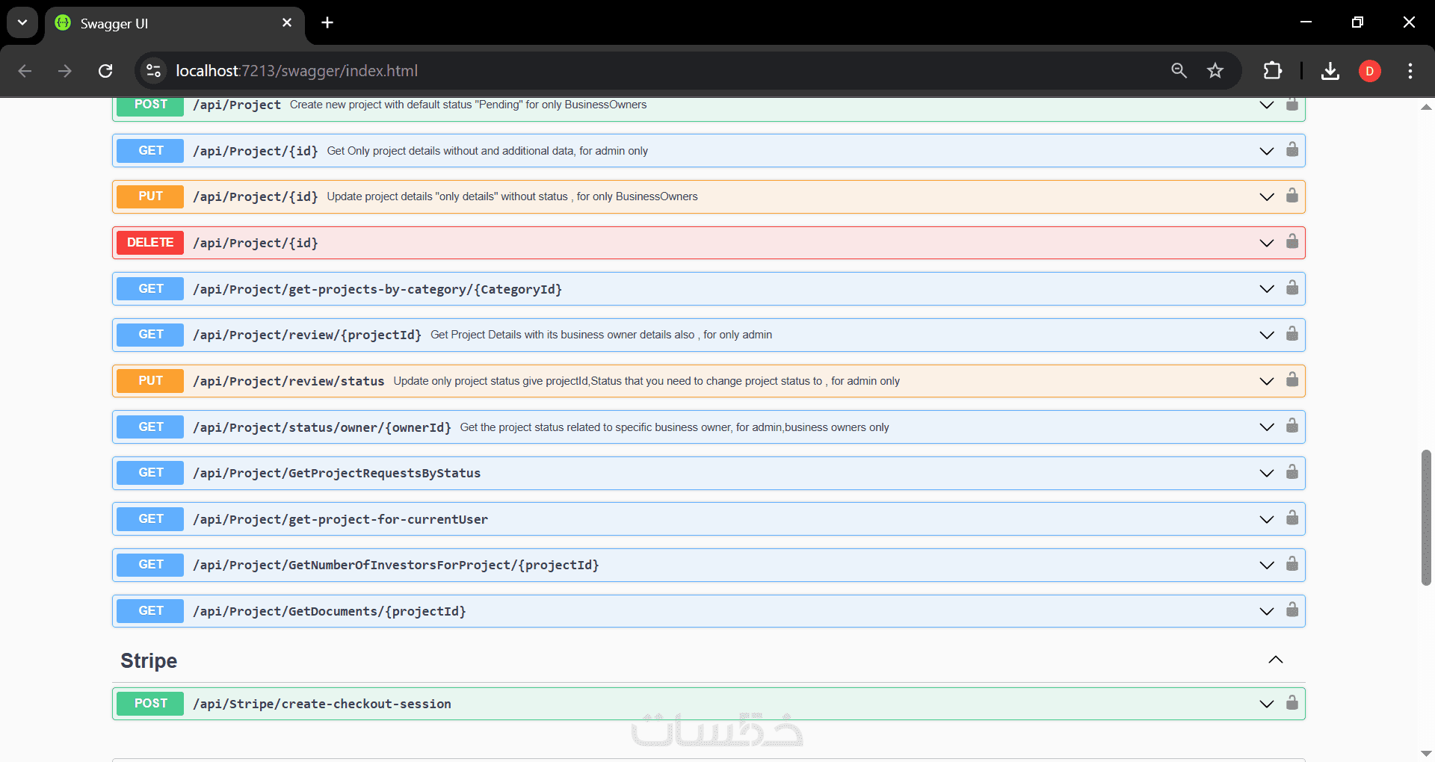
Task: Authorize get-projects-by-category endpoint via lock icon
Action: 1291,288
